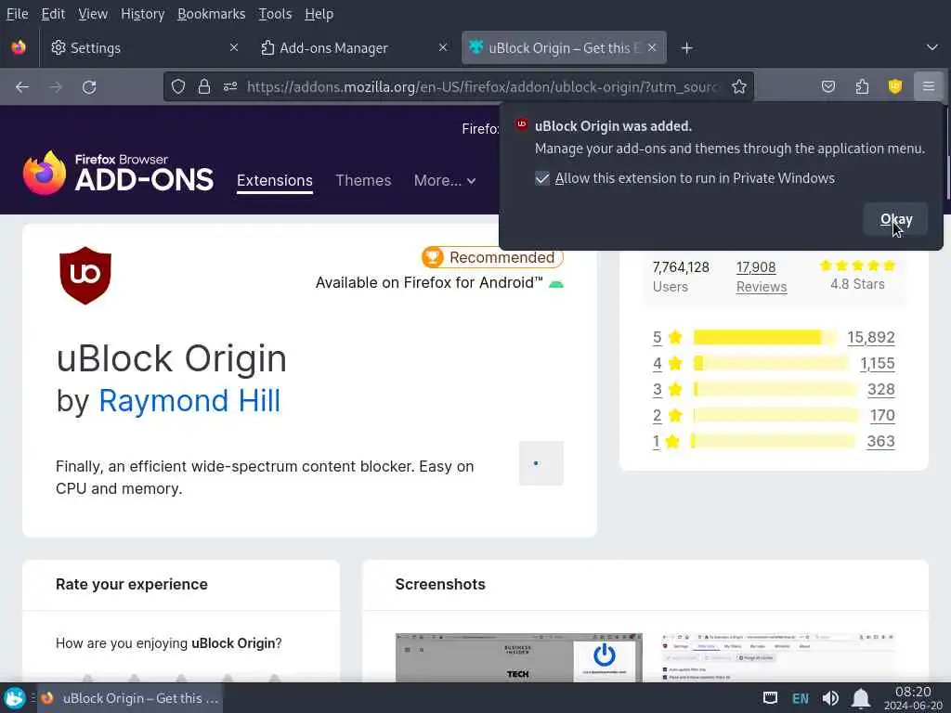Bookmark this page with the star icon
Screen dimensions: 951x713
click(738, 86)
